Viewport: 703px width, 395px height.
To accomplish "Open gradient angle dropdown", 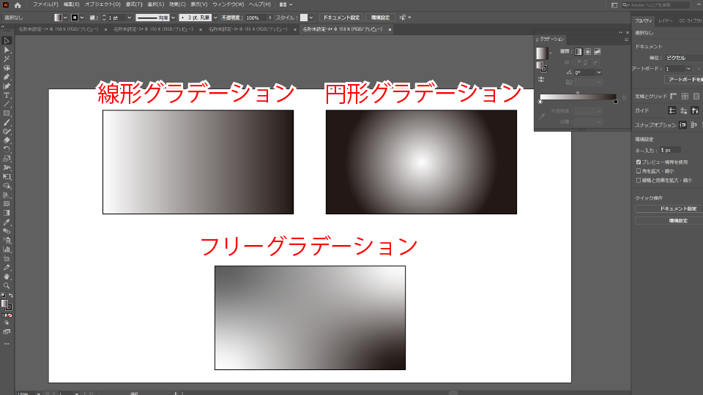I will click(598, 72).
